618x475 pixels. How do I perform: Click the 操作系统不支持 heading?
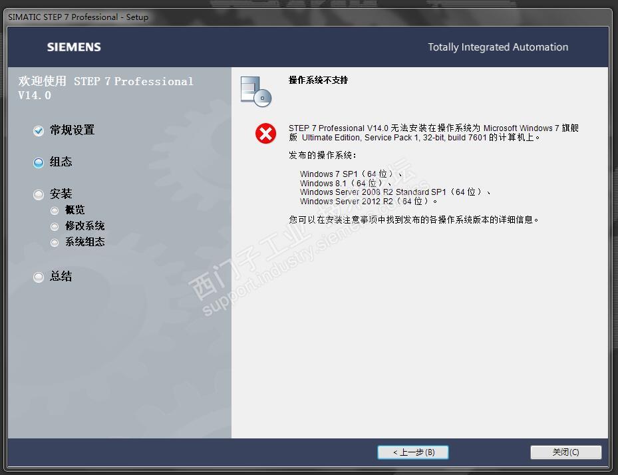pos(318,80)
